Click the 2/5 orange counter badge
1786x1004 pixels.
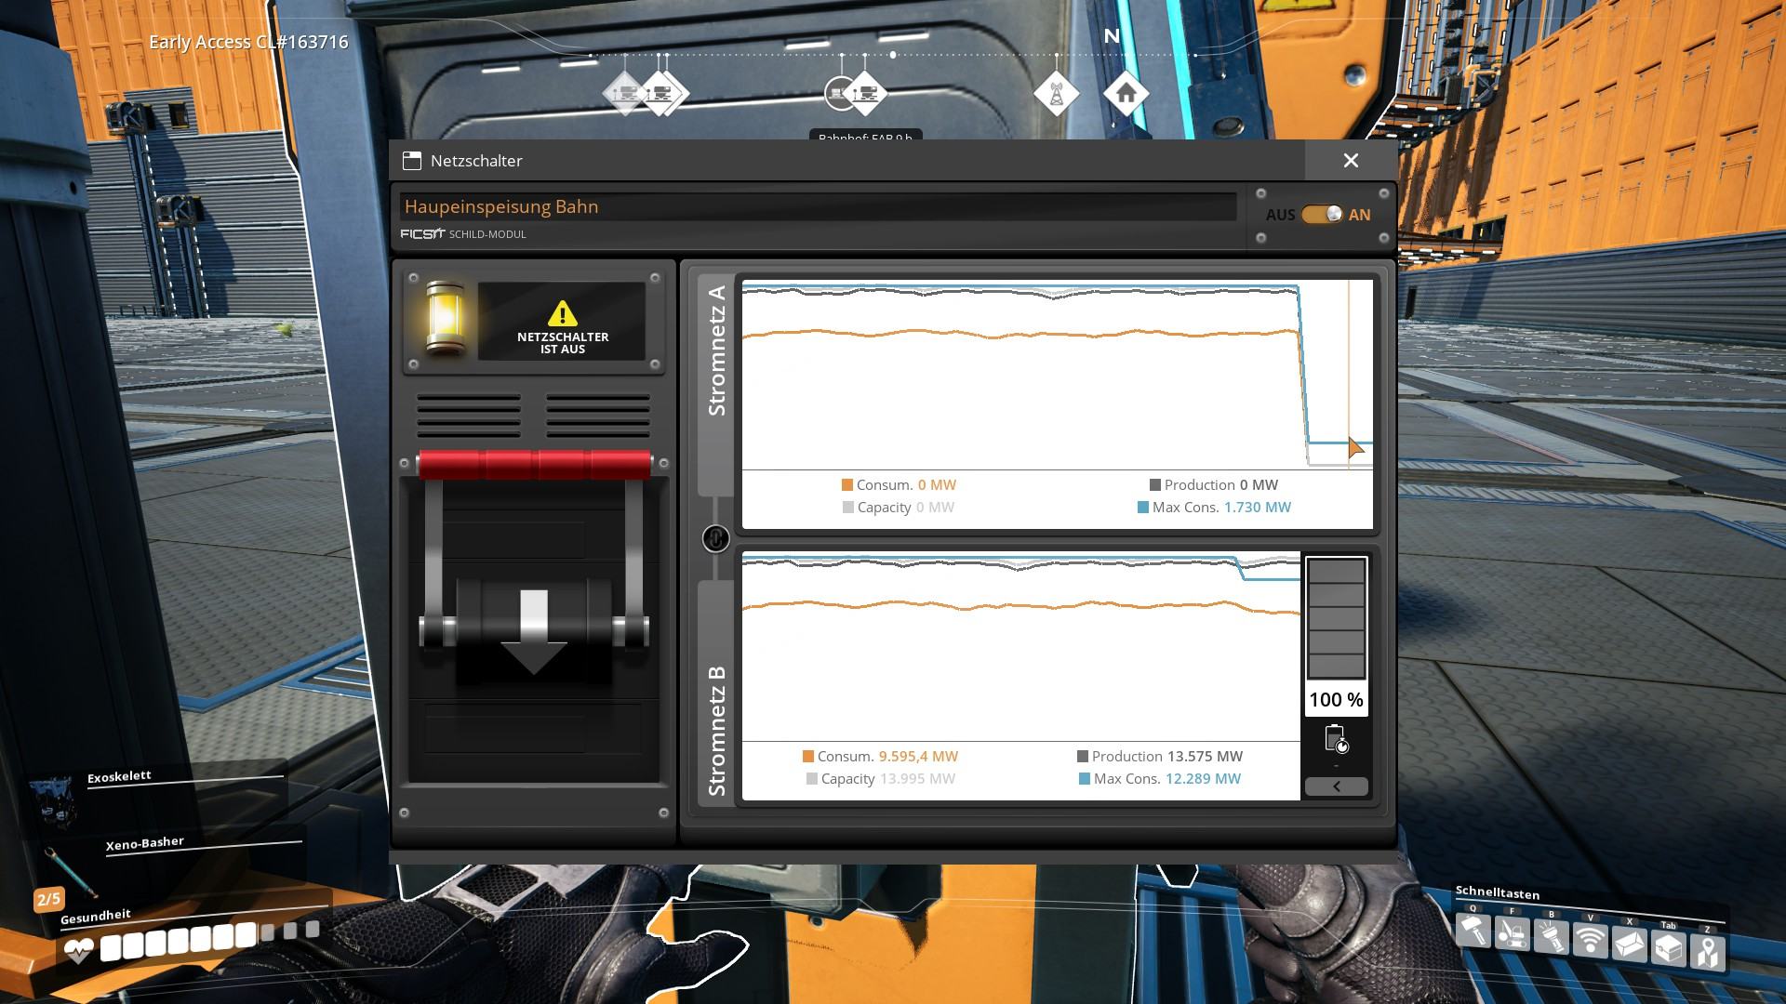click(x=48, y=899)
